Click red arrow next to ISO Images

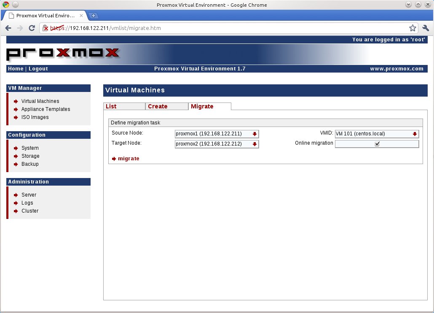point(16,117)
